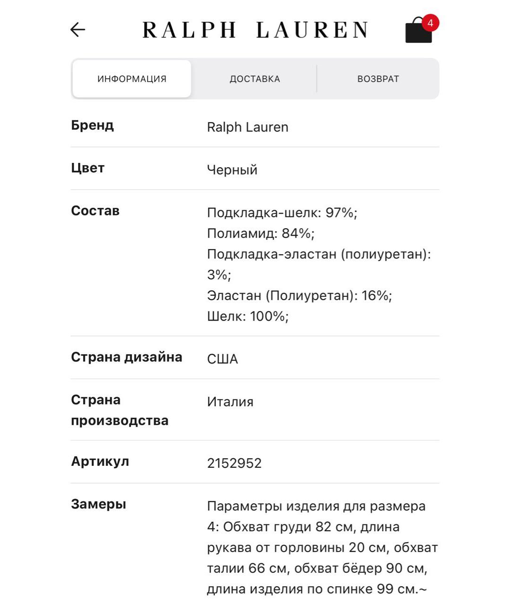Viewport: 511px width, 606px height.
Task: Select the Информация tab
Action: 132,79
